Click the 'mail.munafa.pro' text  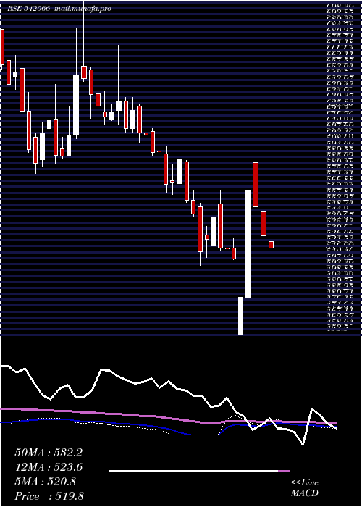pyautogui.click(x=82, y=9)
